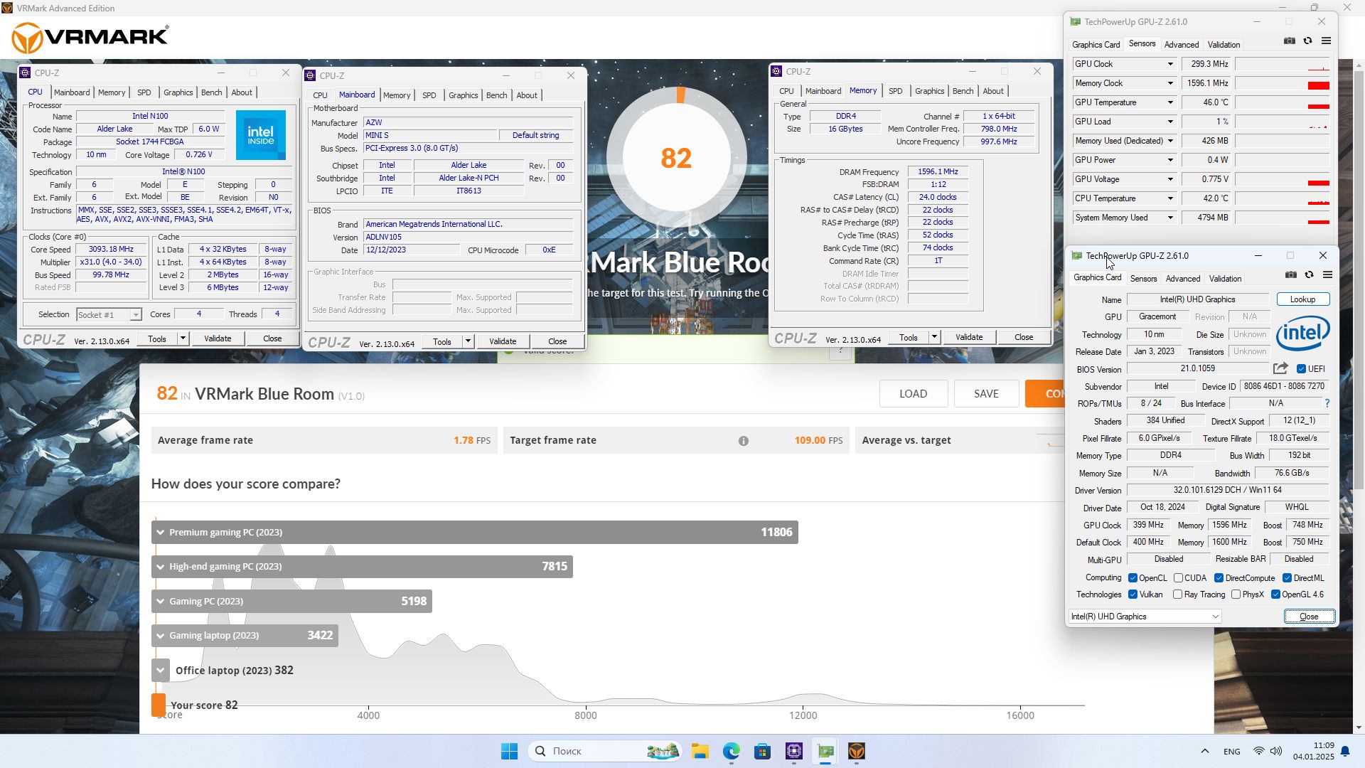The height and width of the screenshot is (768, 1365).
Task: Click Close button in GPU-Z Graphics Card window
Action: coord(1309,617)
